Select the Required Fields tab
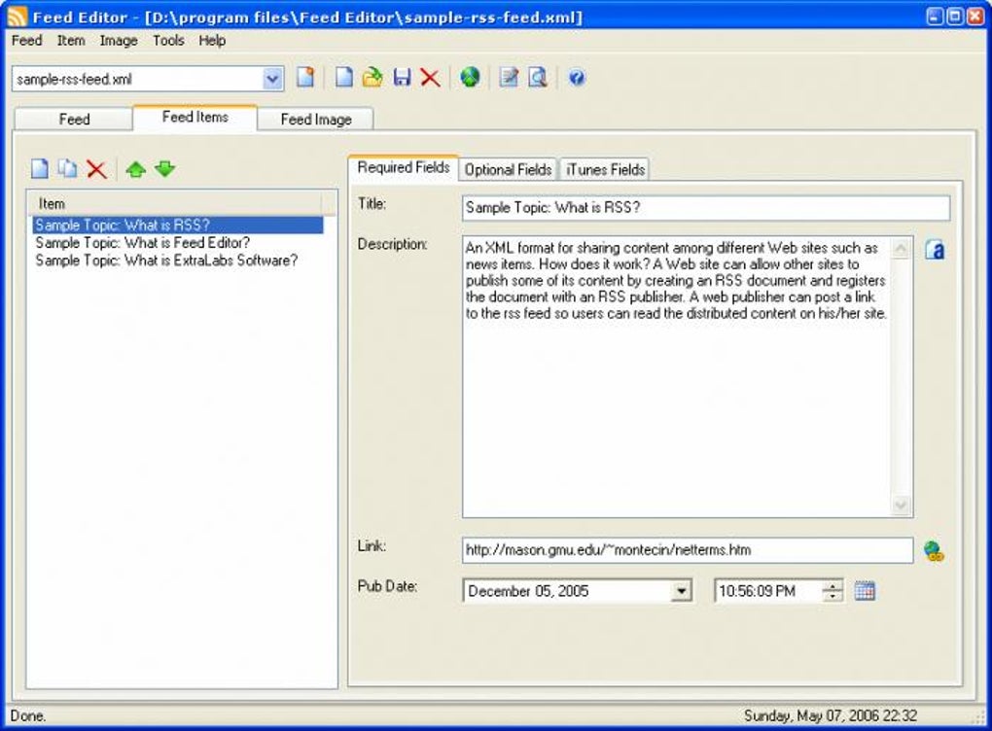Viewport: 992px width, 731px height. (x=403, y=167)
